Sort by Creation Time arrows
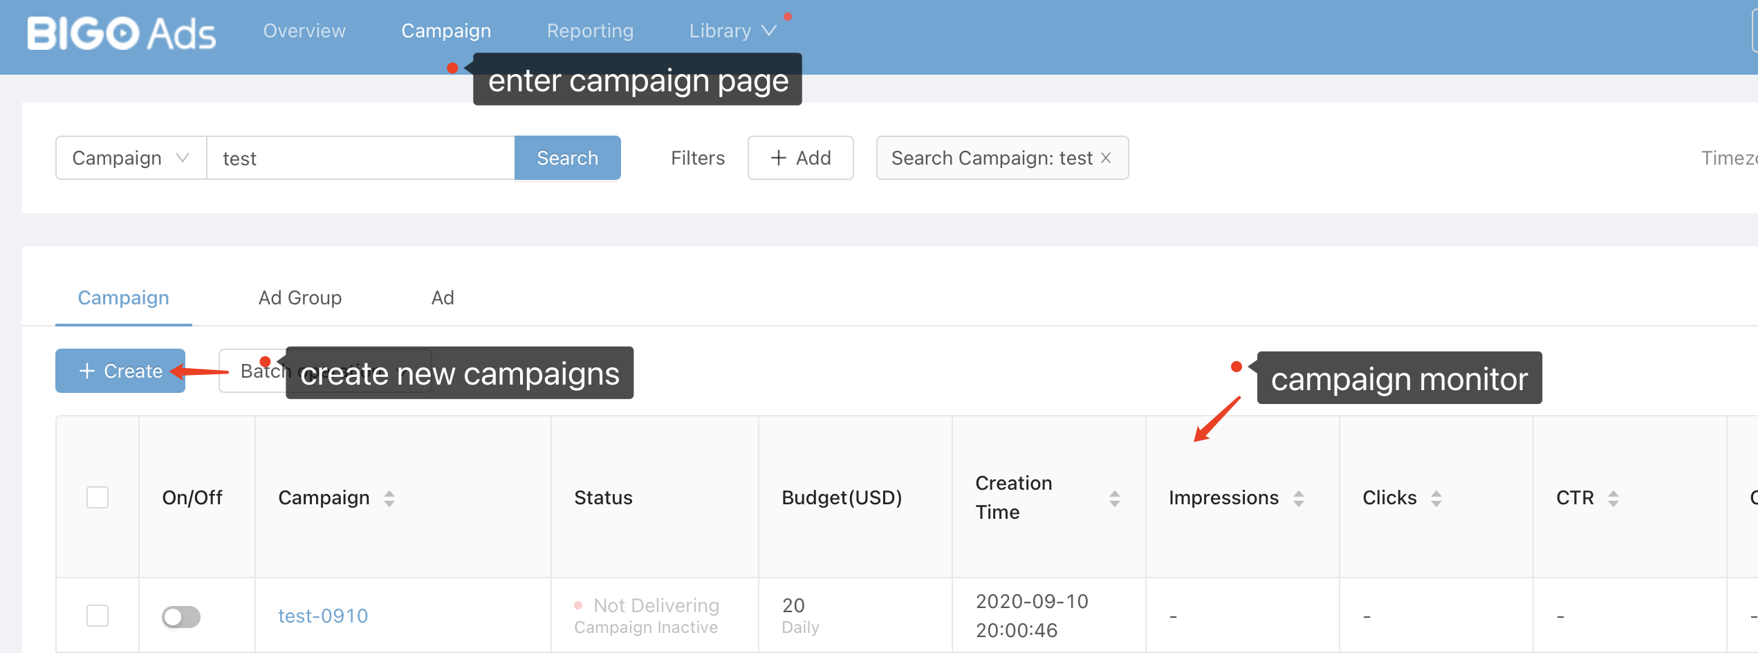 point(1114,498)
